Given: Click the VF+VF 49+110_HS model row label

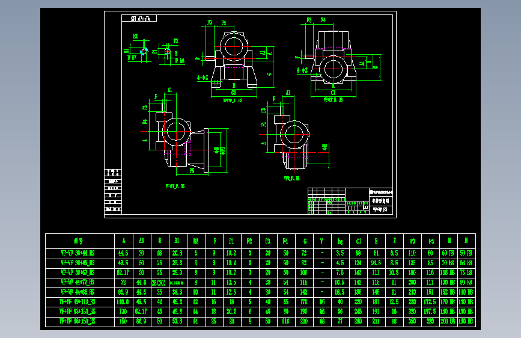Looking at the screenshot, I should [78, 302].
